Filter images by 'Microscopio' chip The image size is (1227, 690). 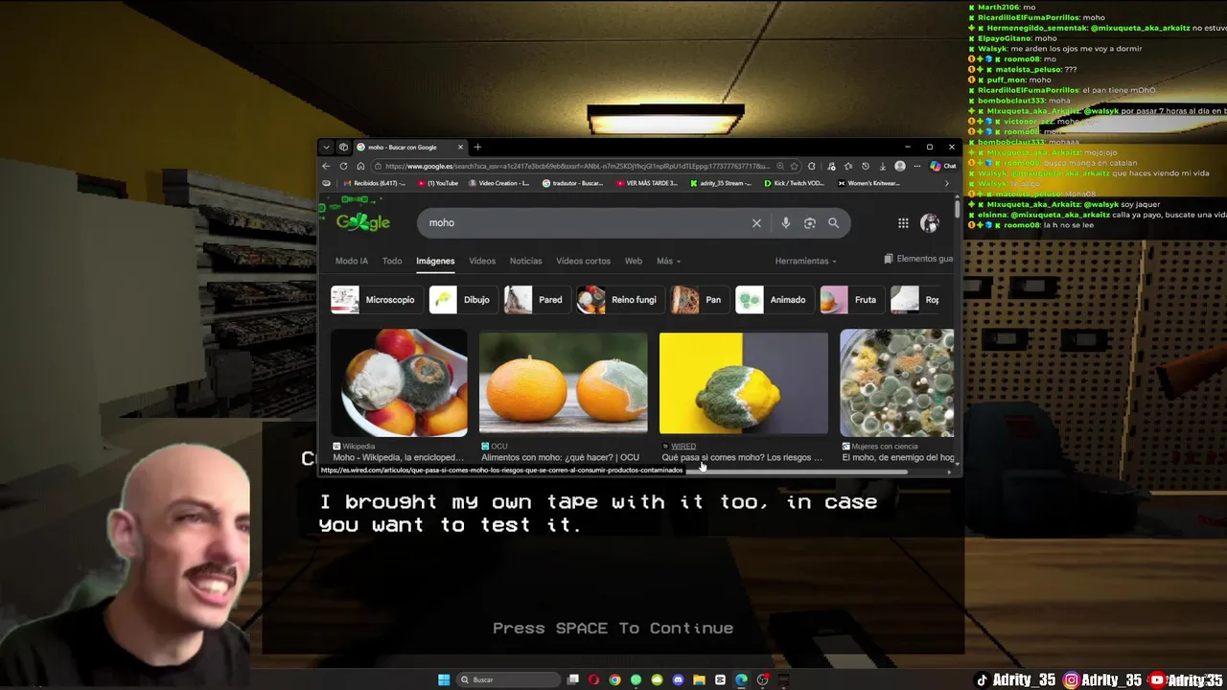pyautogui.click(x=375, y=300)
